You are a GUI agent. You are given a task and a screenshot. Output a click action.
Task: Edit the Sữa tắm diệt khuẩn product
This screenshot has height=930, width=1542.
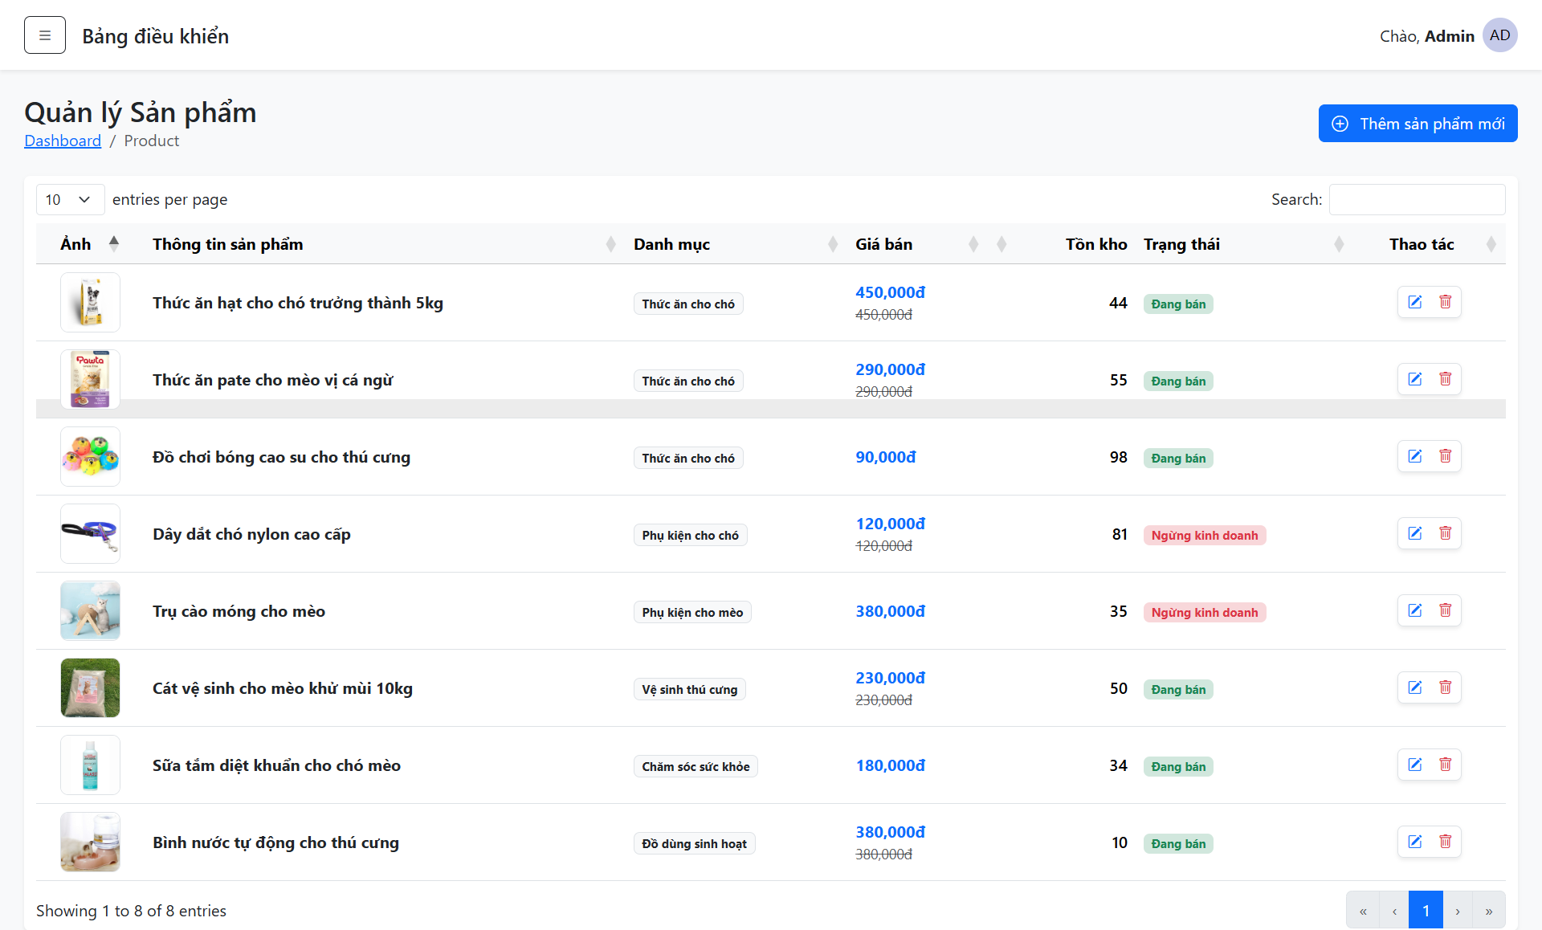(x=1414, y=765)
